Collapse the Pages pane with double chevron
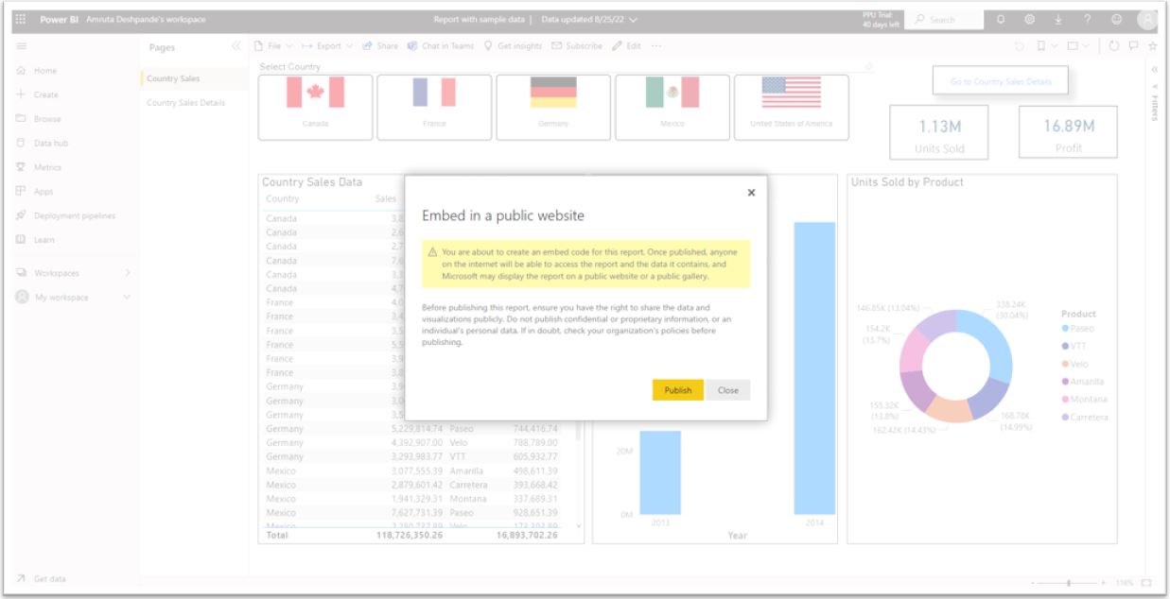Viewport: 1170px width, 599px height. coord(236,46)
